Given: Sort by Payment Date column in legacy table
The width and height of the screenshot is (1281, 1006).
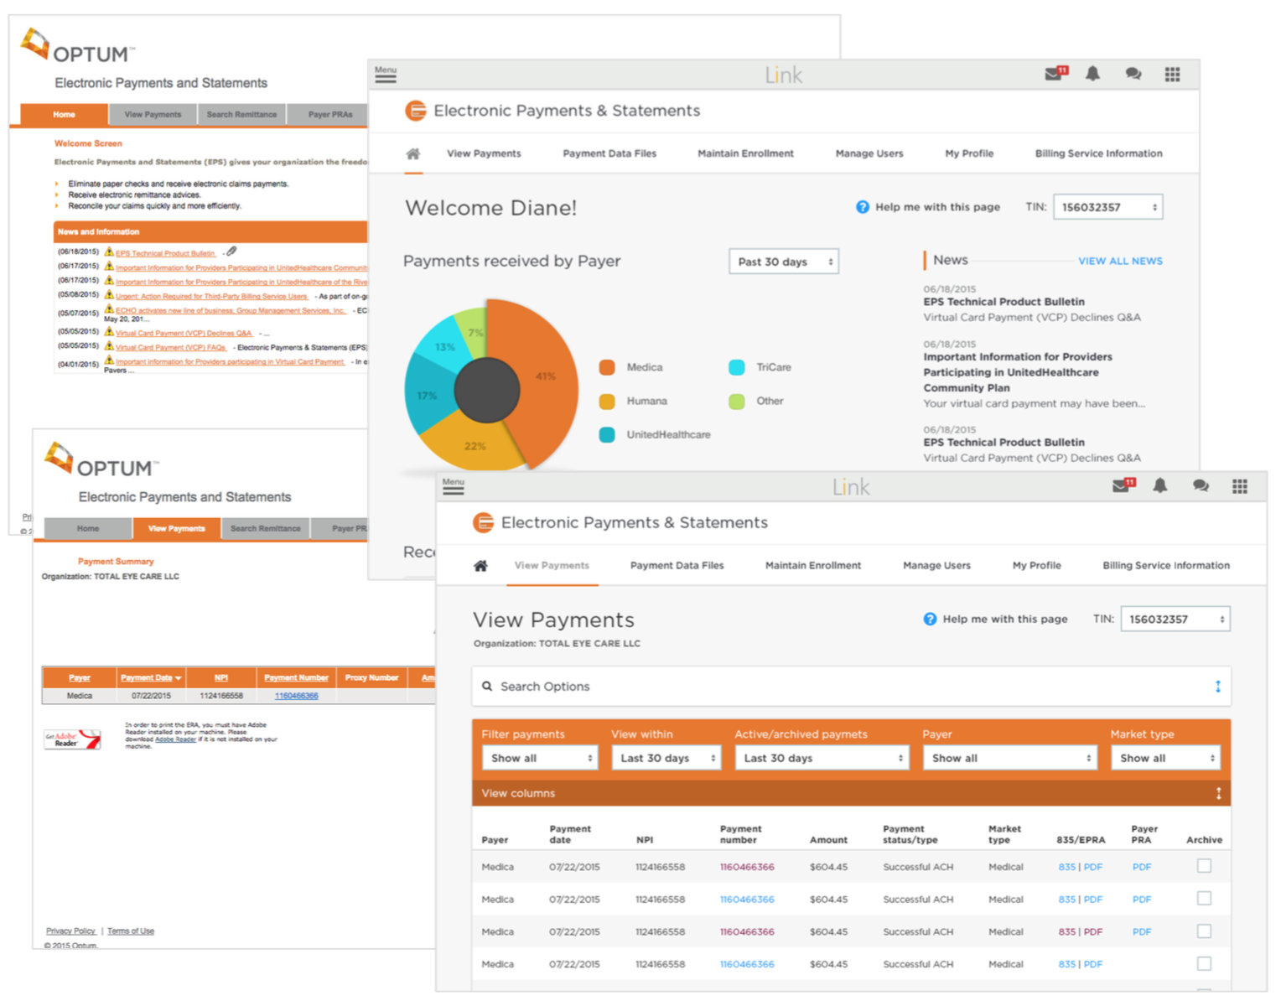Looking at the screenshot, I should (151, 677).
